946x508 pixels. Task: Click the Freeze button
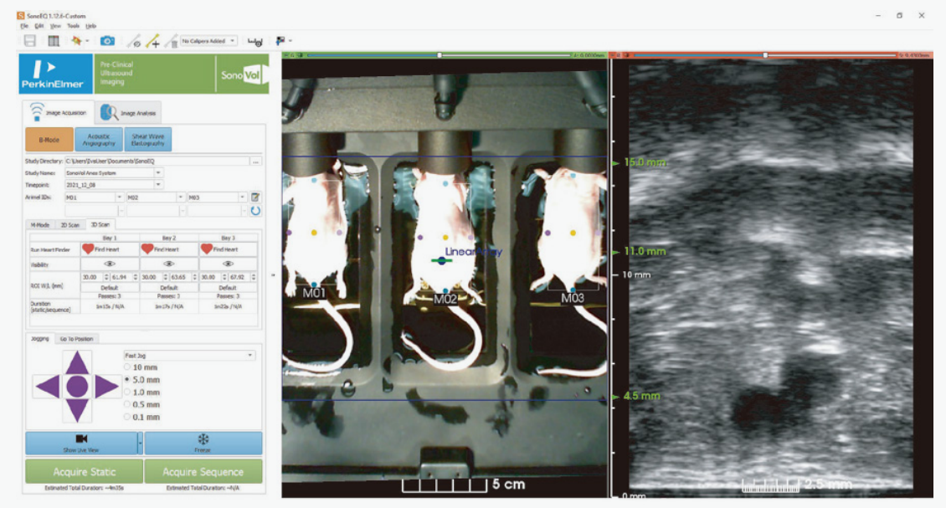(203, 444)
